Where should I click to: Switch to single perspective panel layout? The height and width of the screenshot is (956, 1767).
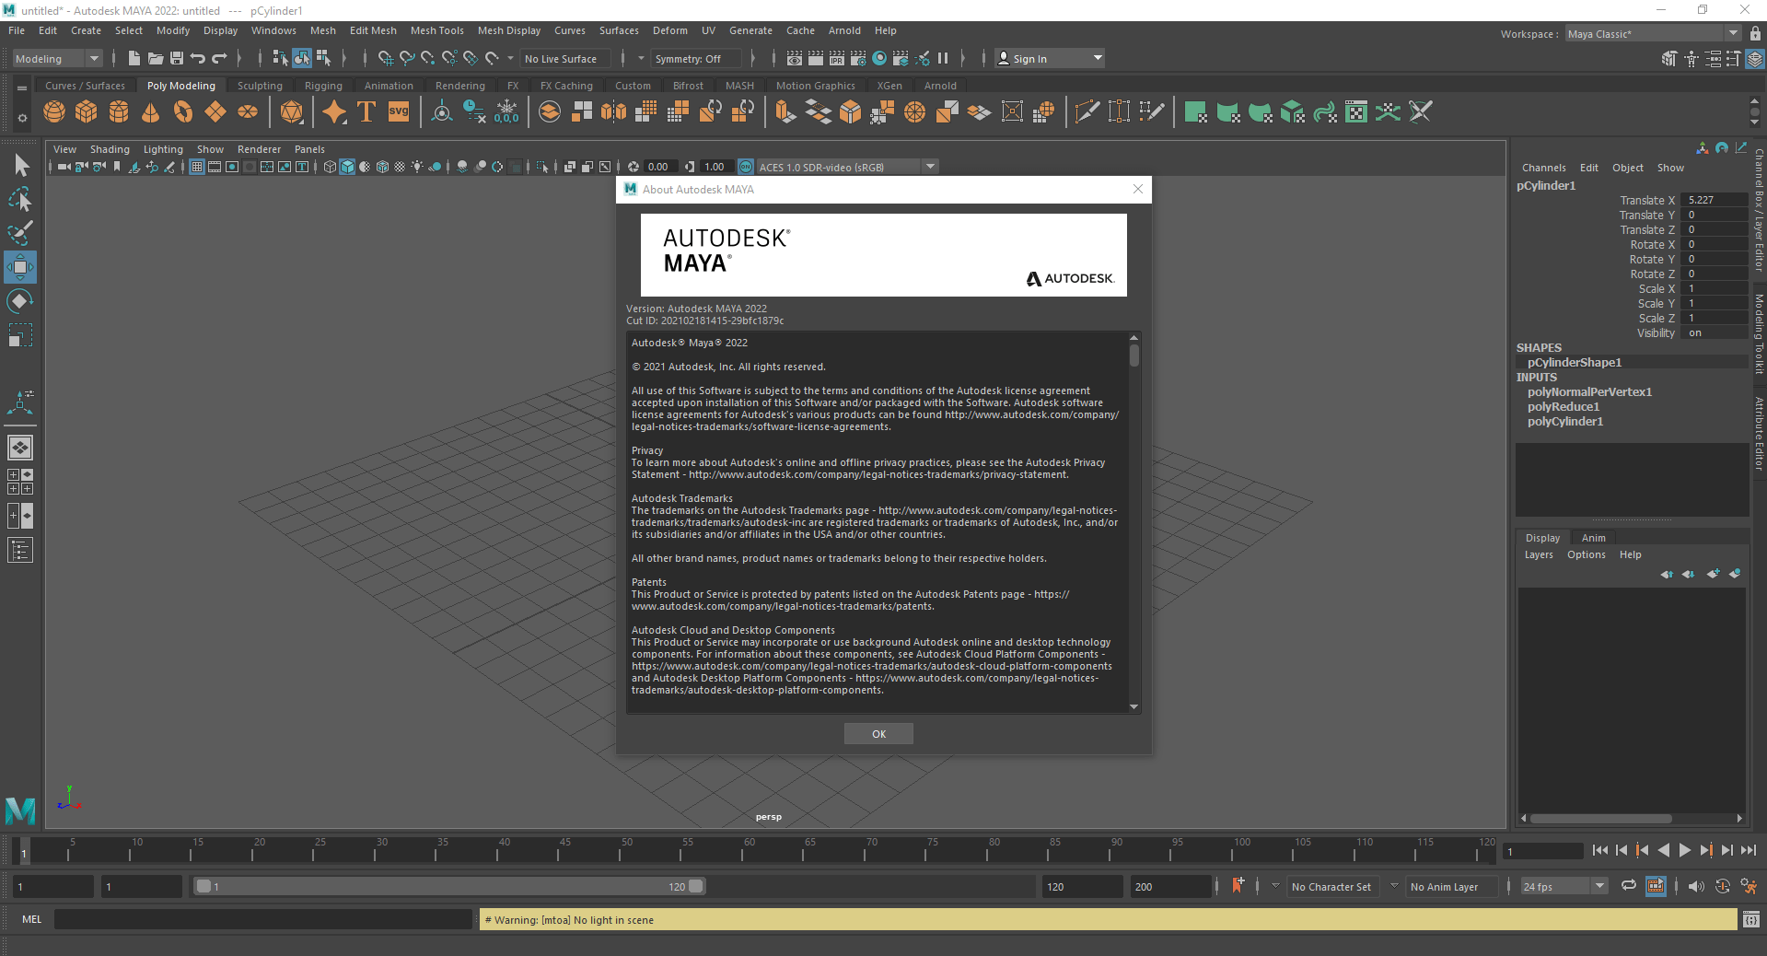[20, 448]
